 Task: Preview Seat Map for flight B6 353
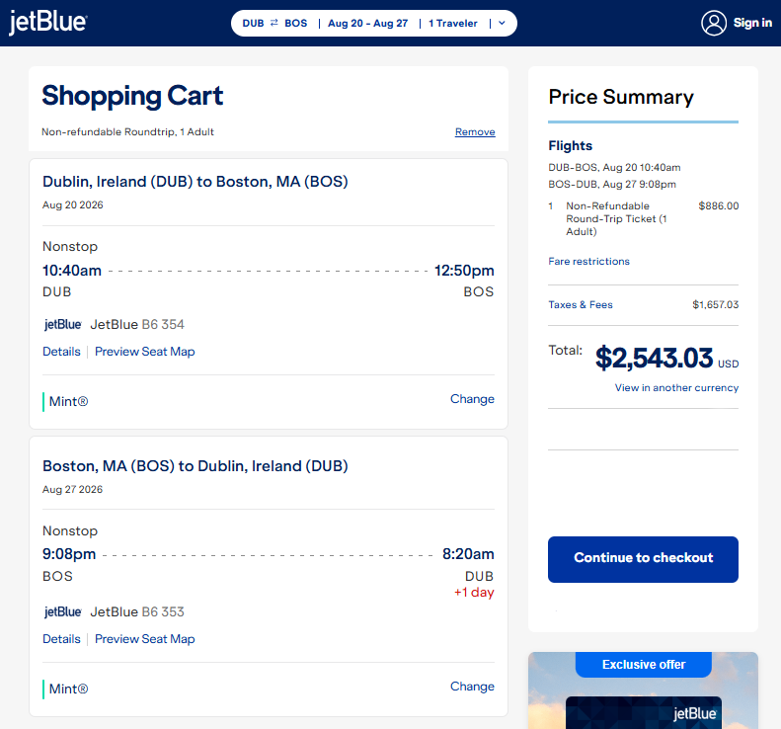coord(144,639)
